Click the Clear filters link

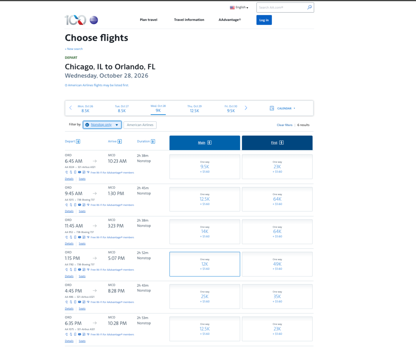coord(284,125)
